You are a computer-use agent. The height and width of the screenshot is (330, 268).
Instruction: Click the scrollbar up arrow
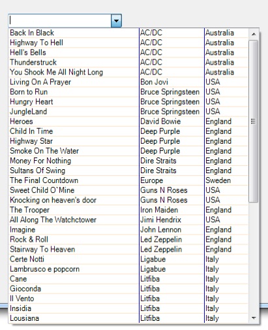click(x=254, y=34)
